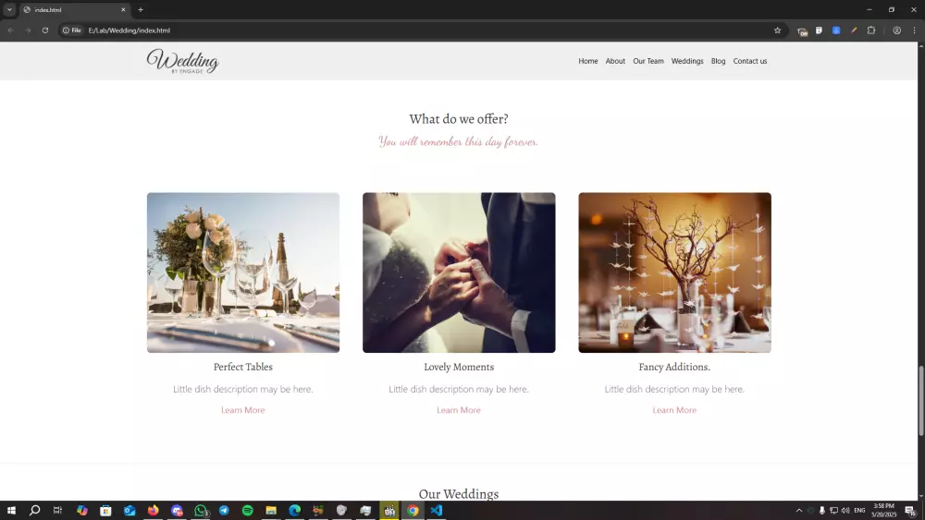This screenshot has height=520, width=925.
Task: Open Copilot from the taskbar
Action: (82, 511)
